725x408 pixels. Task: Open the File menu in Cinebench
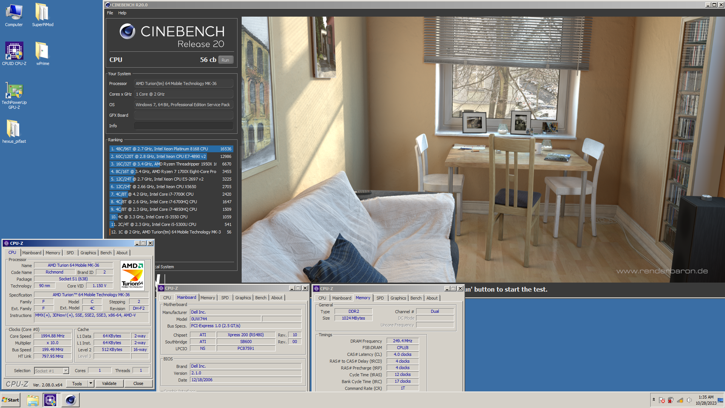tap(110, 13)
